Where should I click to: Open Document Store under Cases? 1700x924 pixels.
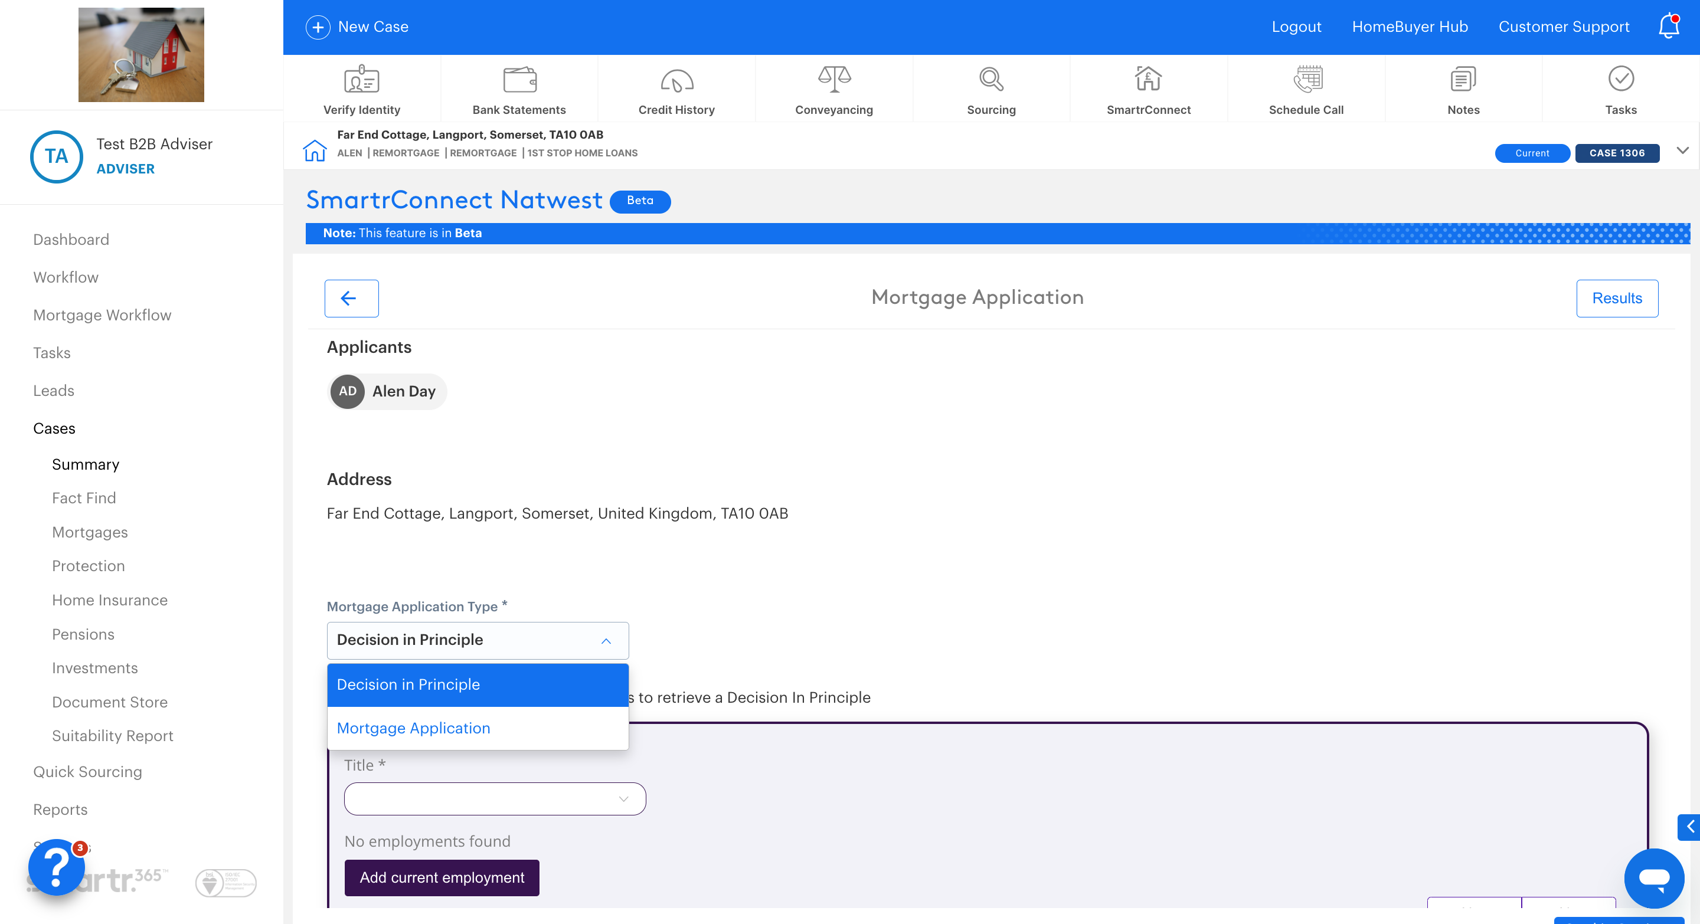pos(110,702)
